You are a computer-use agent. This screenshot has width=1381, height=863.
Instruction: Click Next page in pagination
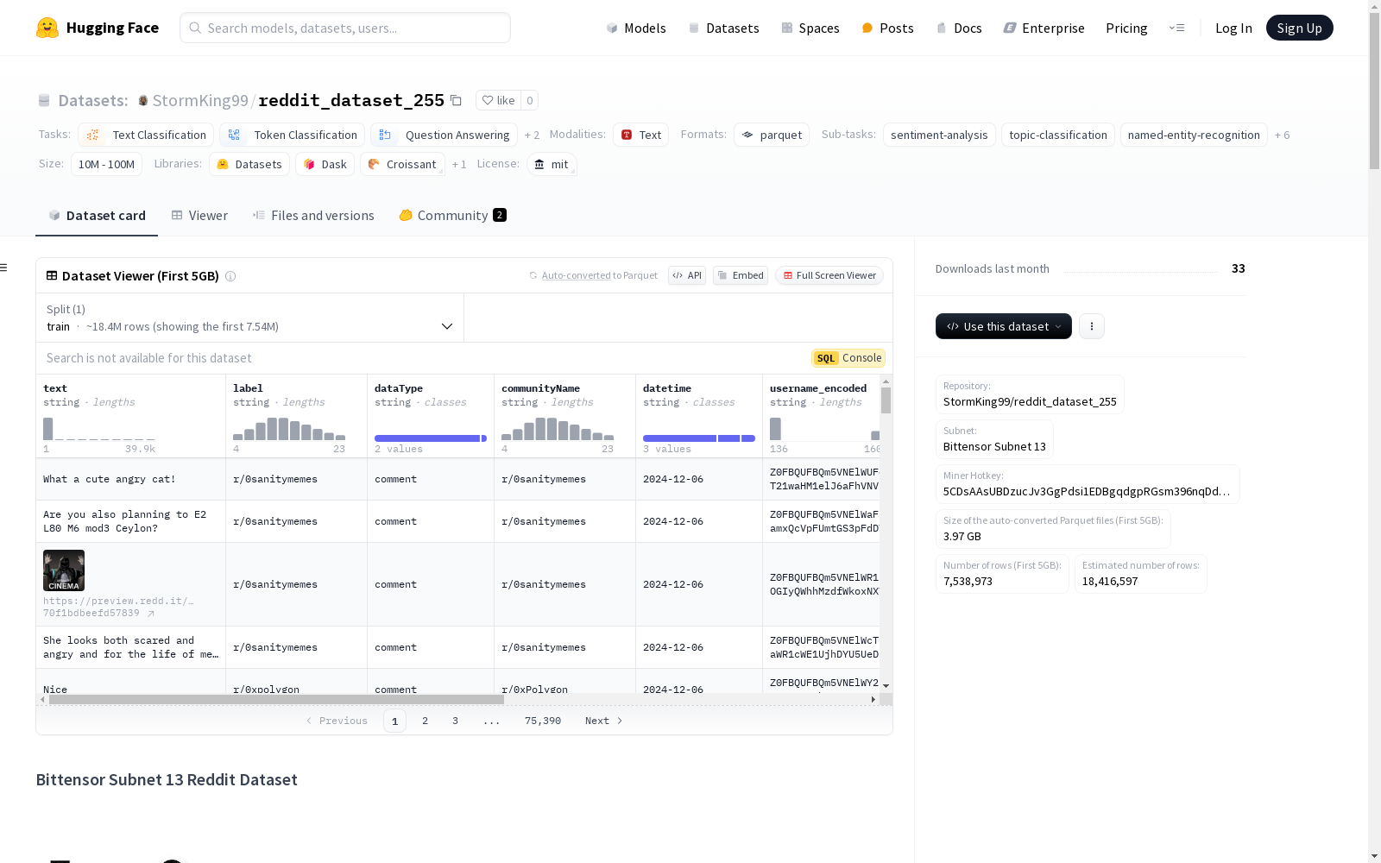[603, 721]
